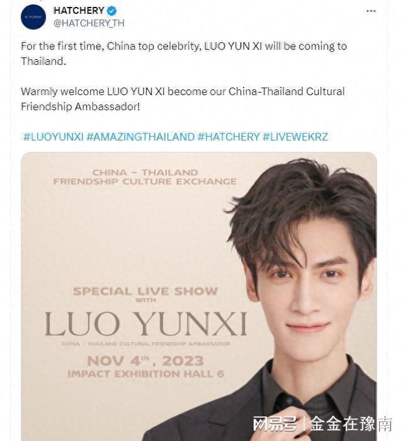Click the IMPACT EXHIBITION HALL 6 text

pyautogui.click(x=146, y=374)
